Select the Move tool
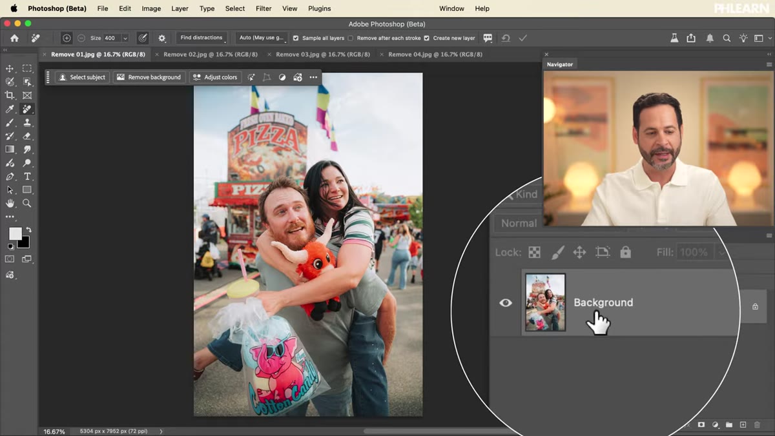This screenshot has height=436, width=775. coord(10,68)
